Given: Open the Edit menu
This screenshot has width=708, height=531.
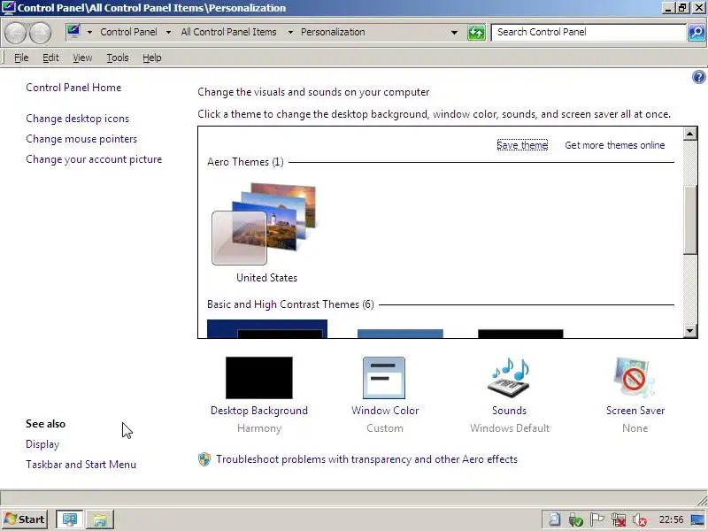Looking at the screenshot, I should (x=50, y=58).
